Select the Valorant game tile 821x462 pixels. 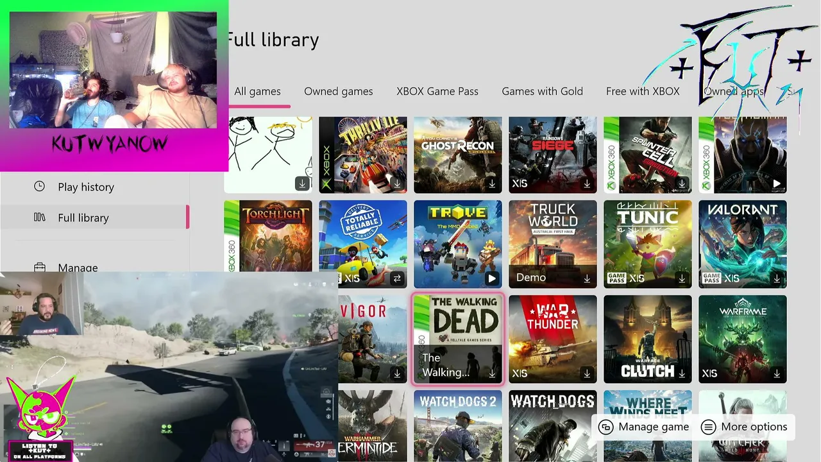pos(743,244)
